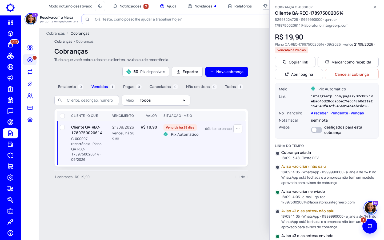Image resolution: width=384 pixels, height=240 pixels.
Task: Open the wallet icon in blue sidebar
Action: coord(10,144)
